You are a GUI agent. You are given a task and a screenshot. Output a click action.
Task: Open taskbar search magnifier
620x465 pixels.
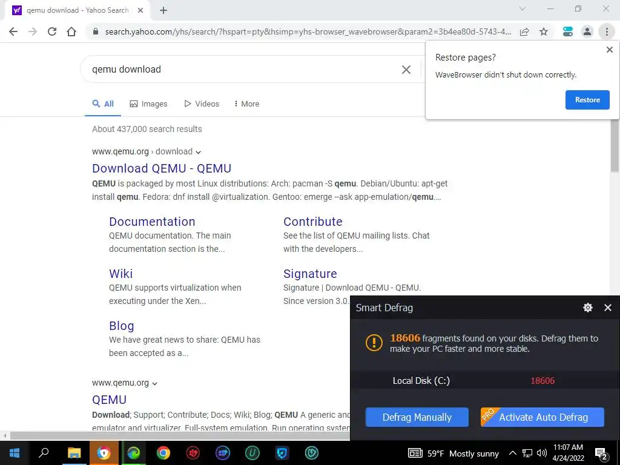pyautogui.click(x=44, y=453)
